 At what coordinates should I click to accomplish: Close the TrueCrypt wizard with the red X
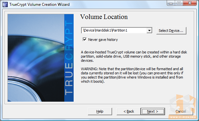[190, 3]
